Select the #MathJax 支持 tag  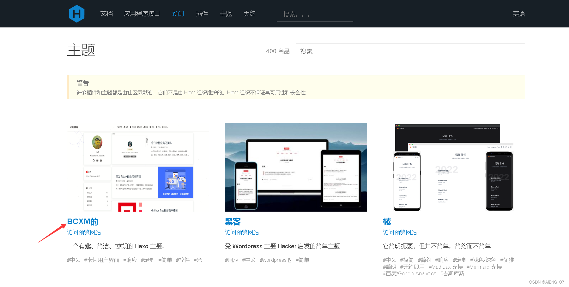[x=446, y=267]
